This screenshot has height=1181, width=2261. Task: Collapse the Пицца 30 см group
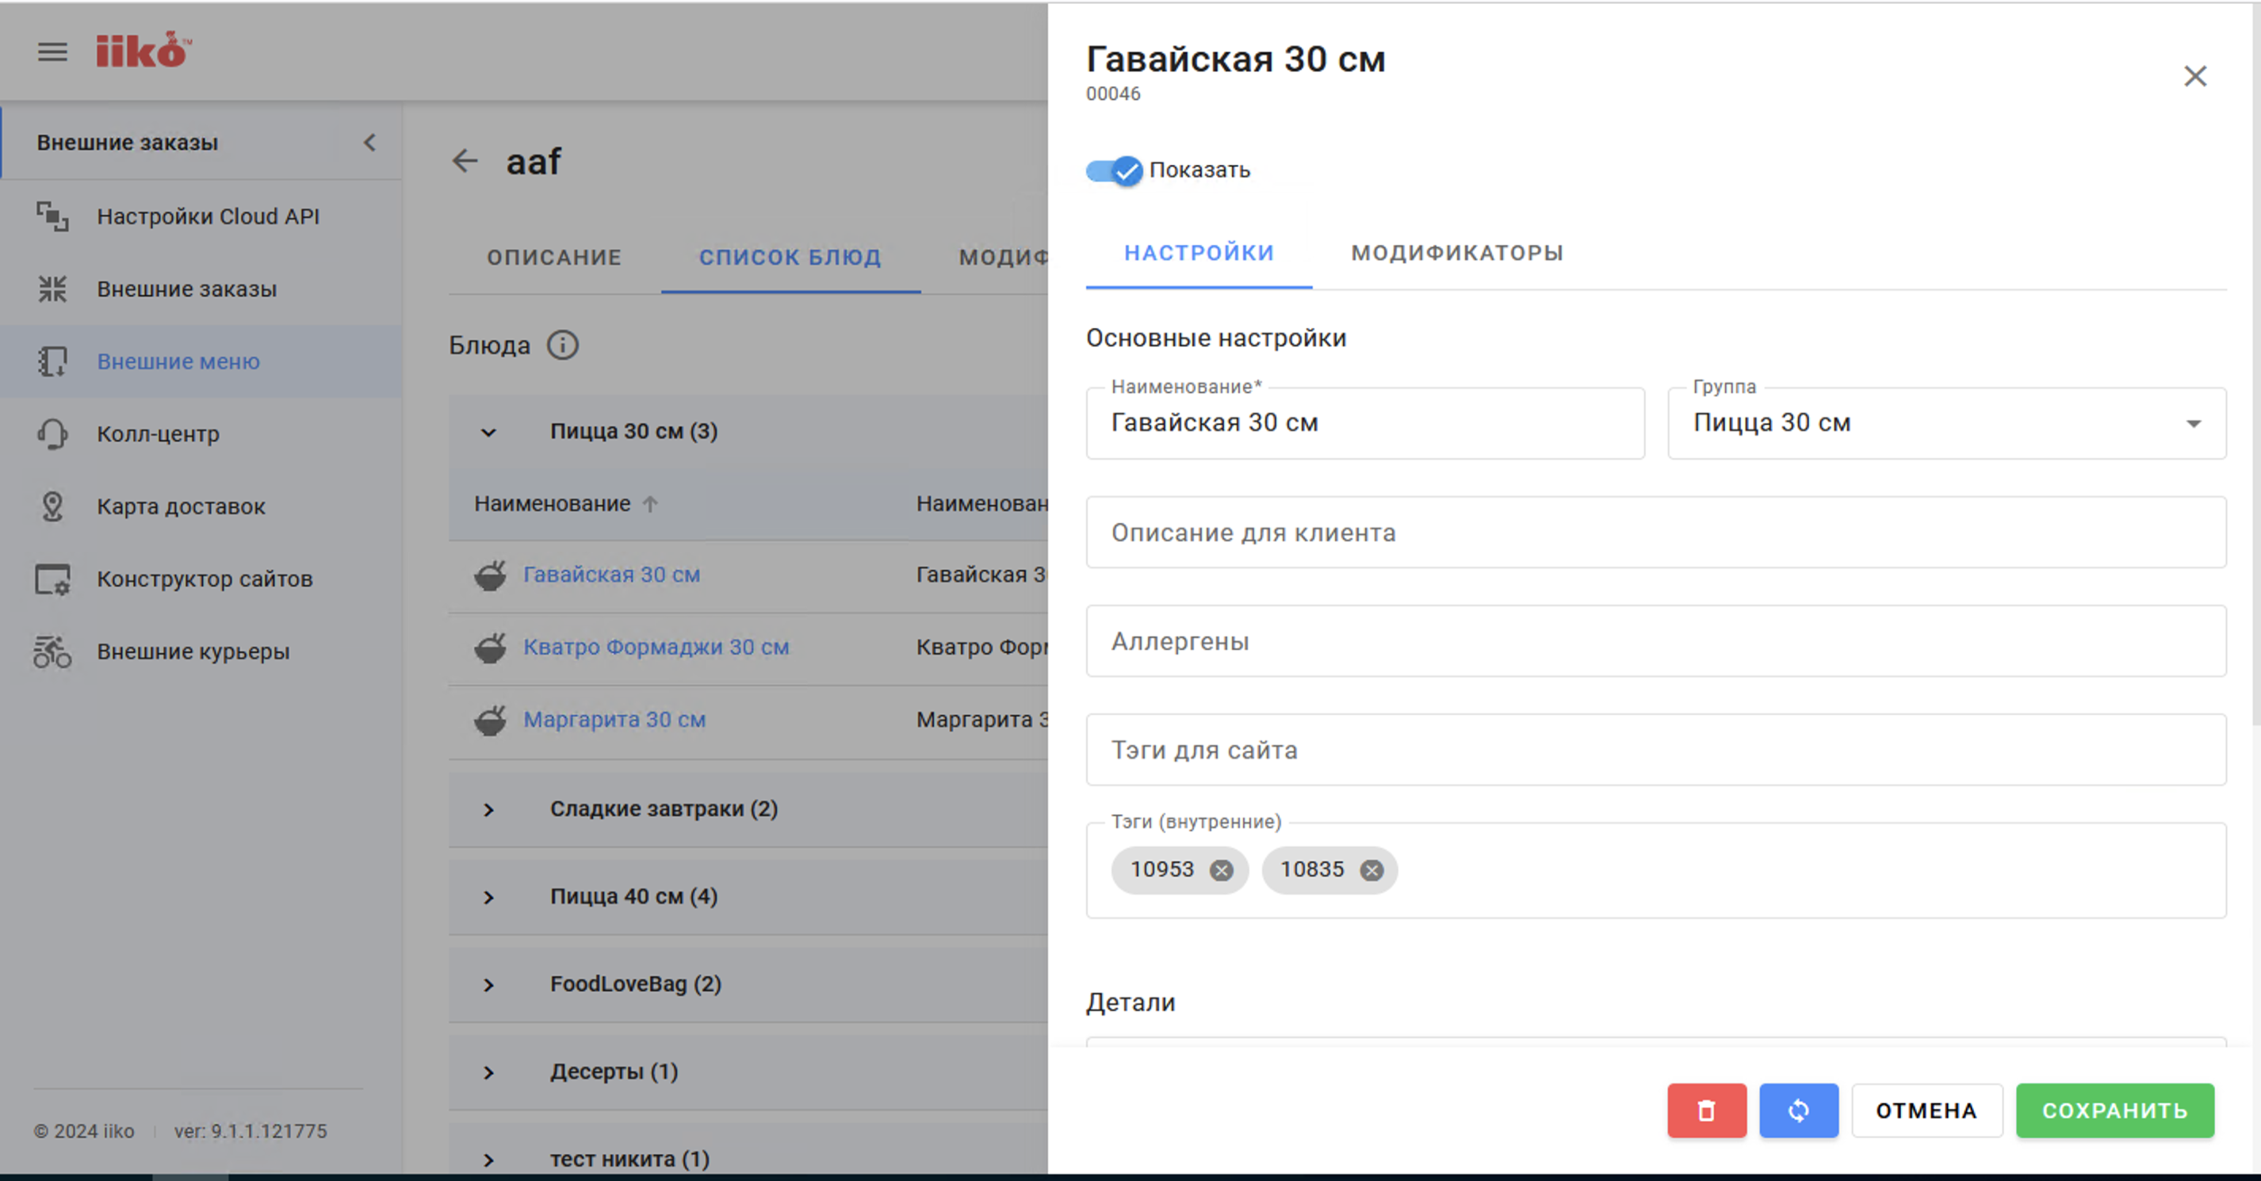[489, 432]
